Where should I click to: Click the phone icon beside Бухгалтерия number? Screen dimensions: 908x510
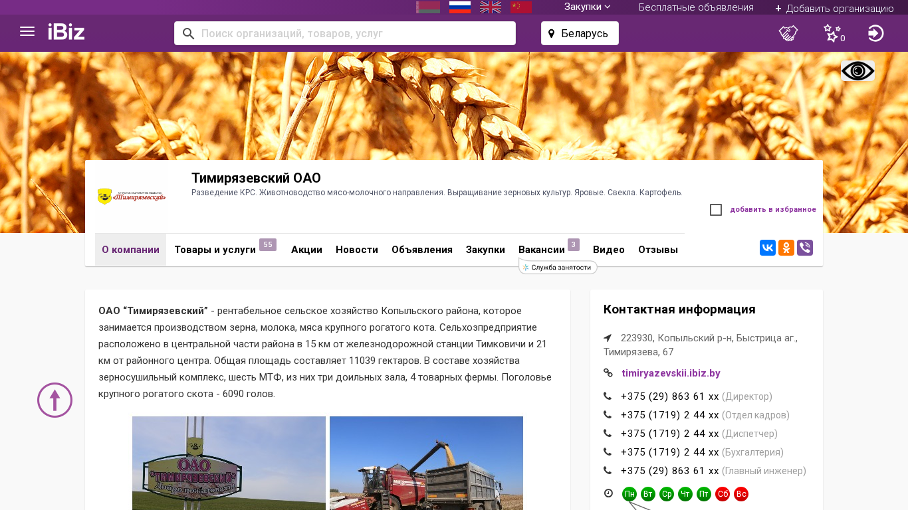[608, 452]
